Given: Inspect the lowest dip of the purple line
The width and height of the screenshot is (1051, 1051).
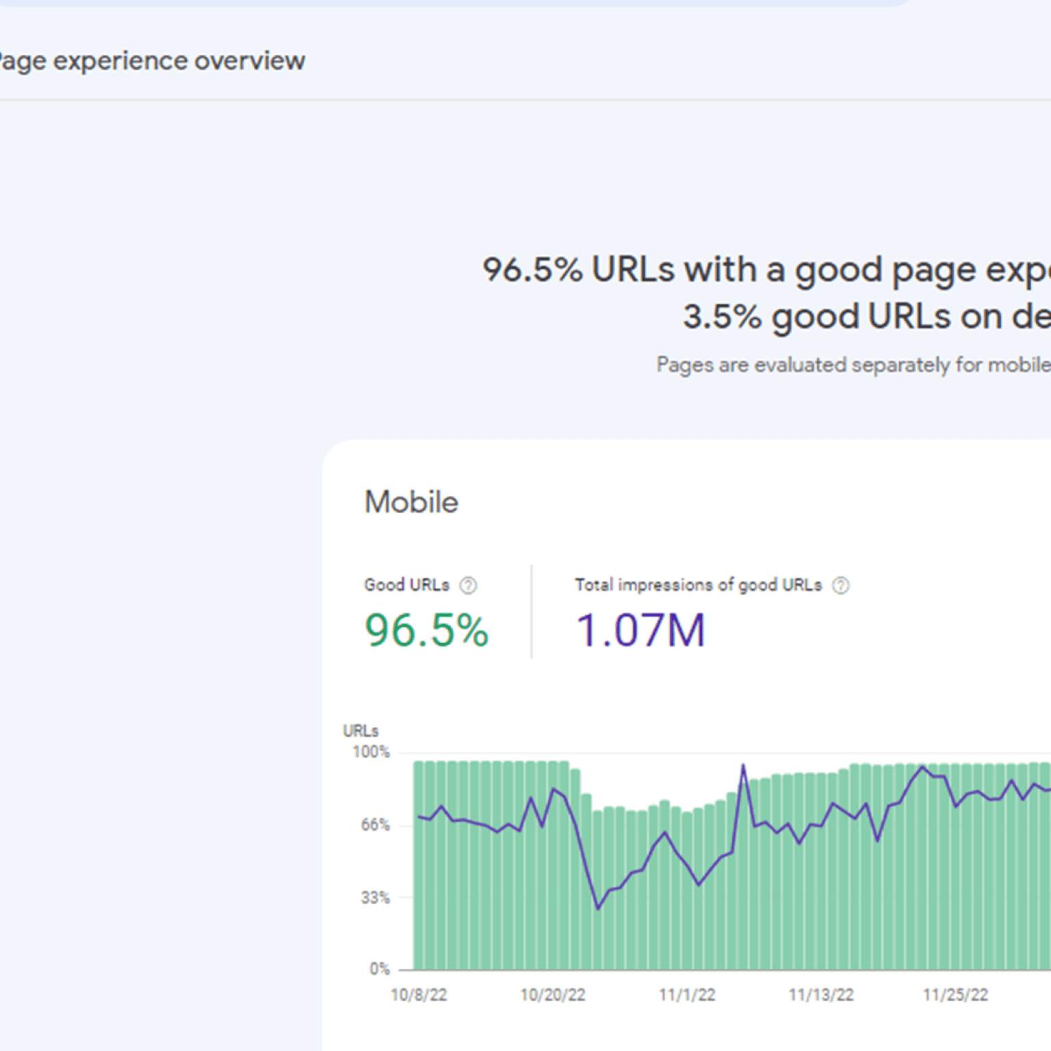Looking at the screenshot, I should [598, 908].
